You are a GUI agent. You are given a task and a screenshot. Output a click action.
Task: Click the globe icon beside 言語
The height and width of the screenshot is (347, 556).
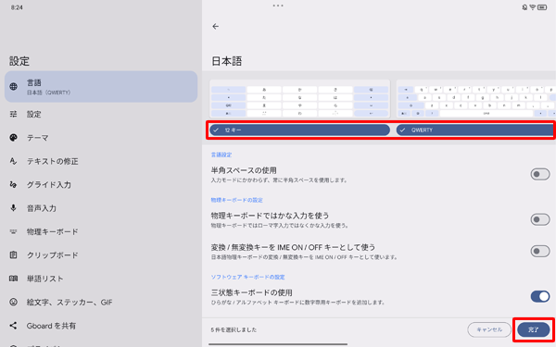click(x=14, y=86)
